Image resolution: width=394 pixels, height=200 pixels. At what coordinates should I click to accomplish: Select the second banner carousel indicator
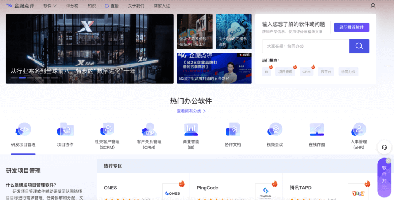[x=22, y=78]
